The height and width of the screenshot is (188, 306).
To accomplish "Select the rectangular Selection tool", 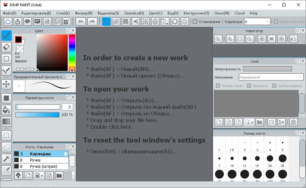I will pos(6,135).
